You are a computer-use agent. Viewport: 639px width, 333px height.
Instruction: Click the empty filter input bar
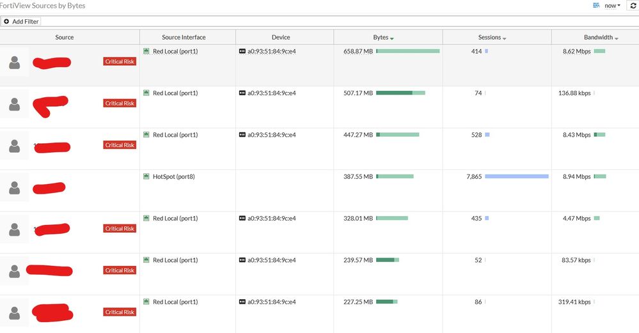coord(320,21)
